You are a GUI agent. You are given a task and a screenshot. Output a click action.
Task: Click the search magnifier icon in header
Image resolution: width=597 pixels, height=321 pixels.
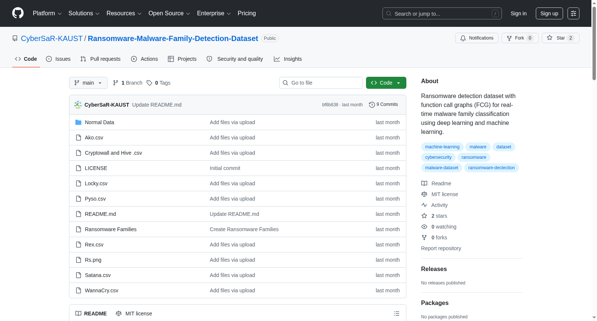coord(389,13)
